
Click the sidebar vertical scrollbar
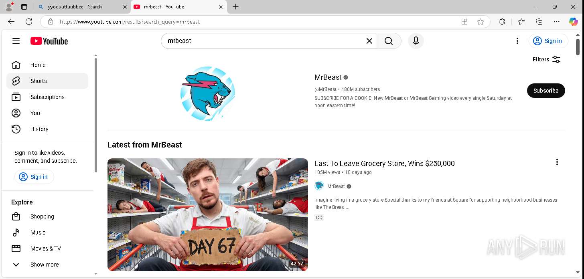point(95,115)
